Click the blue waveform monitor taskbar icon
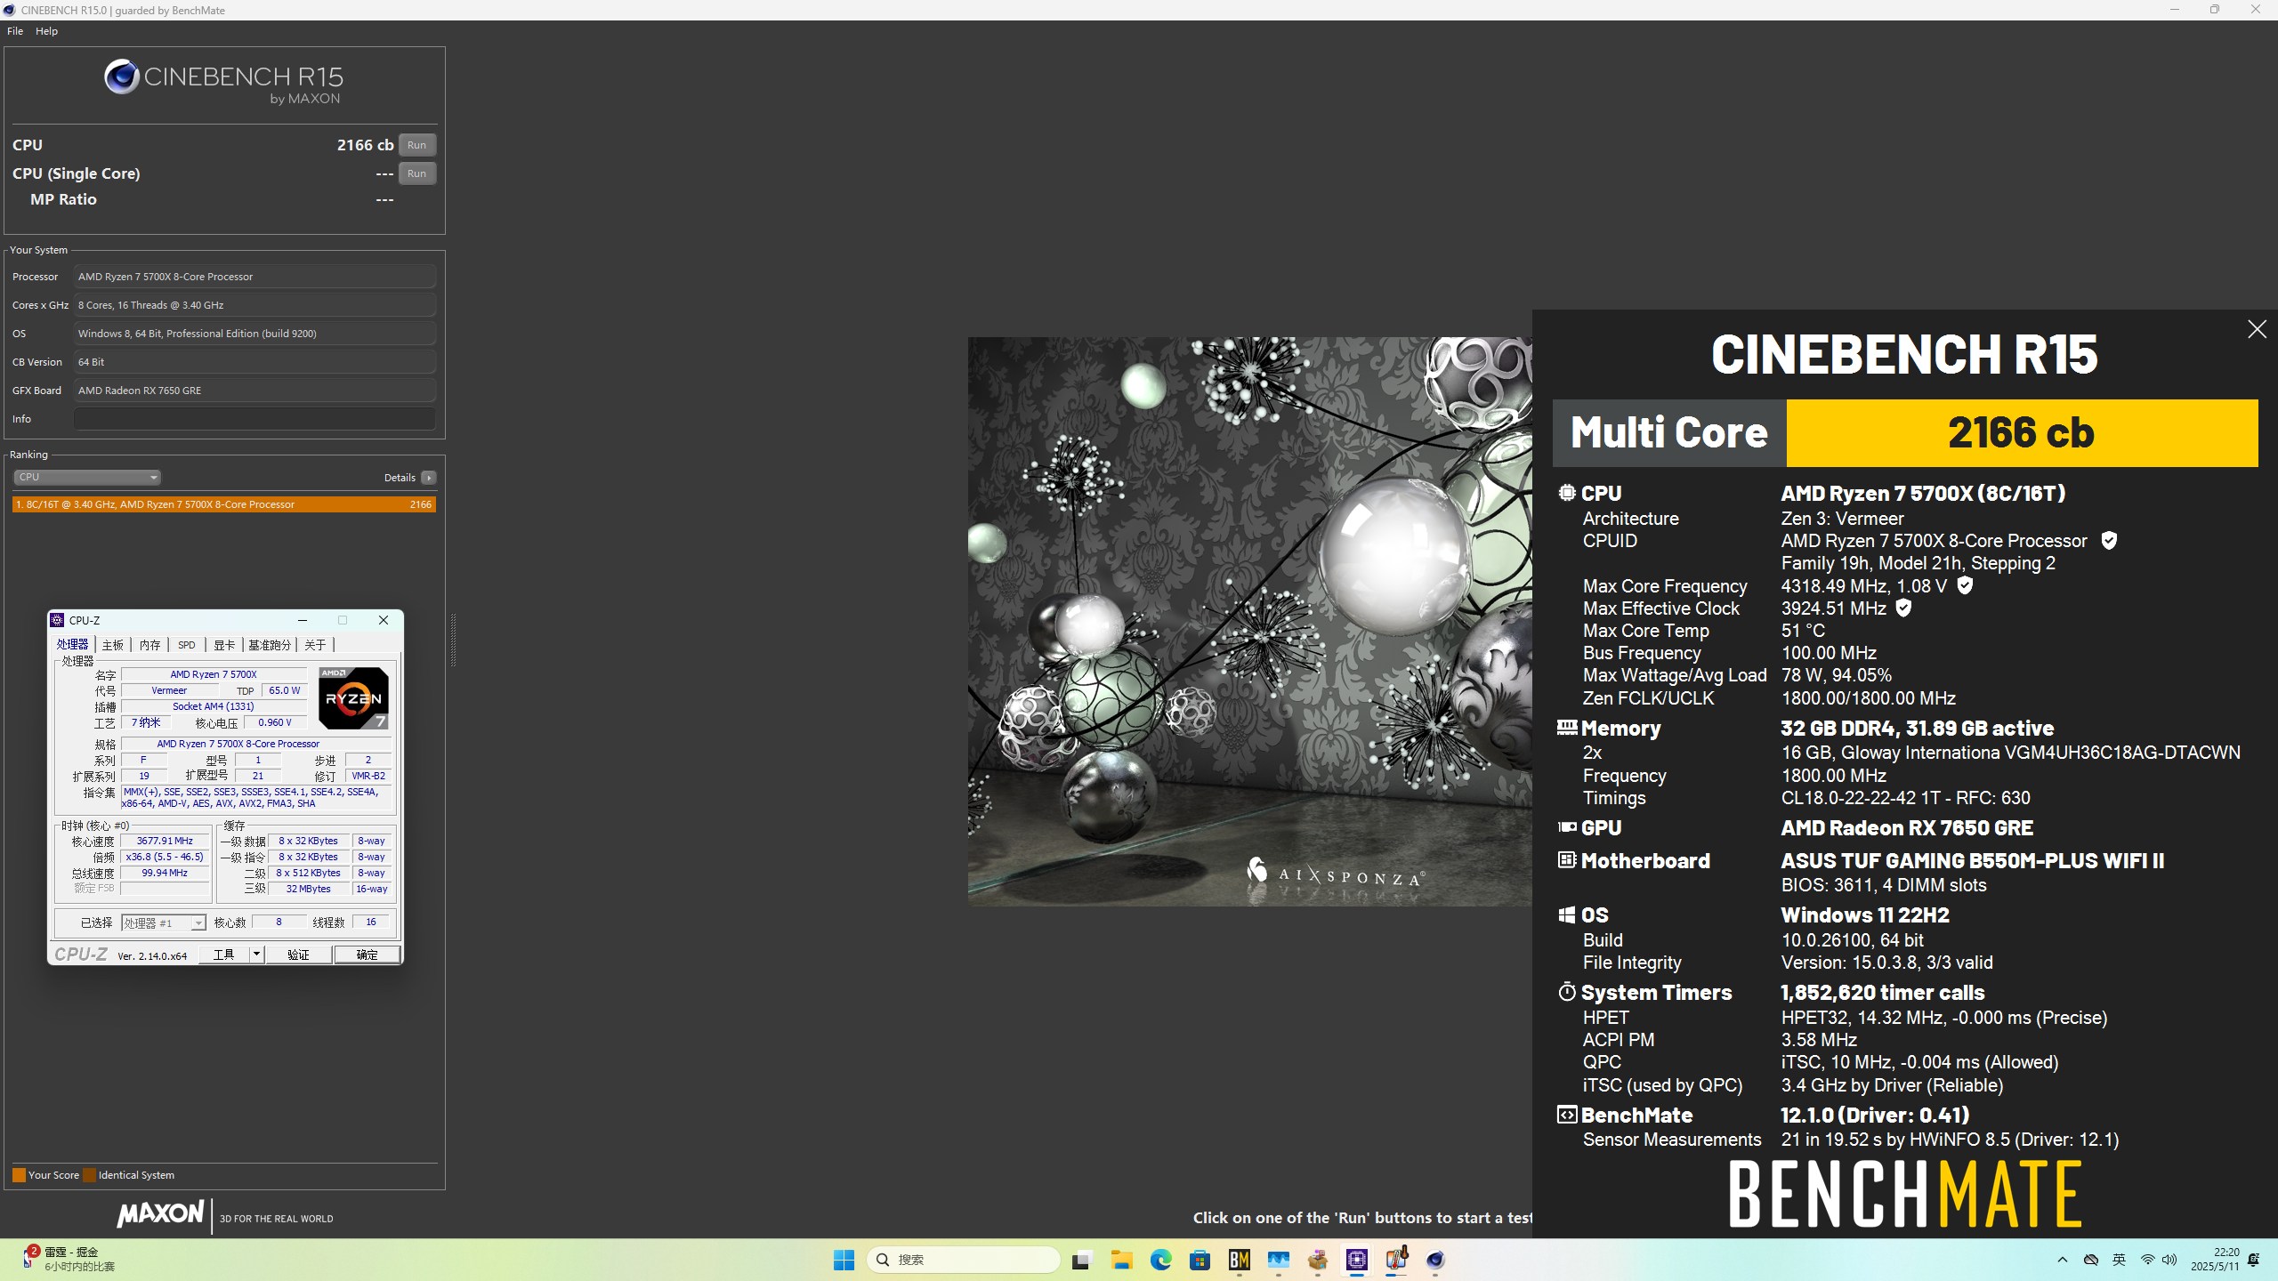Screen dimensions: 2278x1281 [x=1279, y=1260]
